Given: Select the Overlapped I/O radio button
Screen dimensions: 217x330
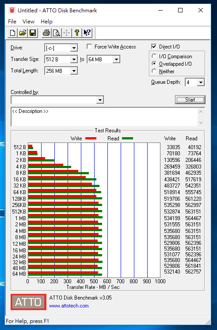Looking at the screenshot, I should 154,64.
